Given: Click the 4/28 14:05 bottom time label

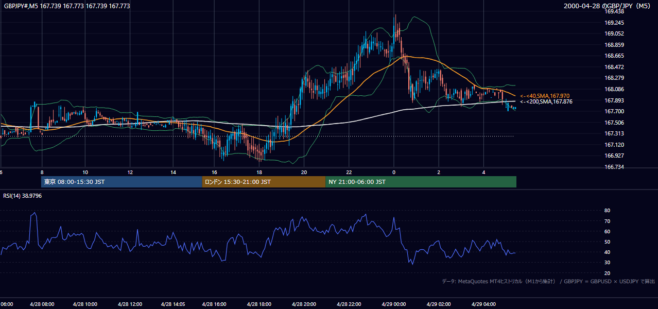Looking at the screenshot, I should pos(173,304).
